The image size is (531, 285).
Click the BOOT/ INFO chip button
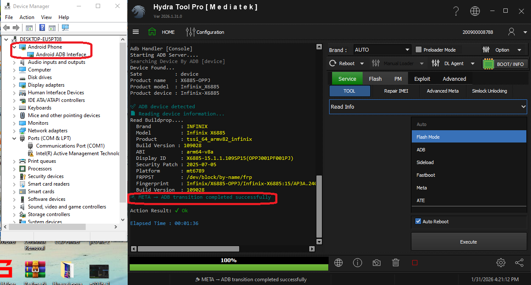[506, 64]
